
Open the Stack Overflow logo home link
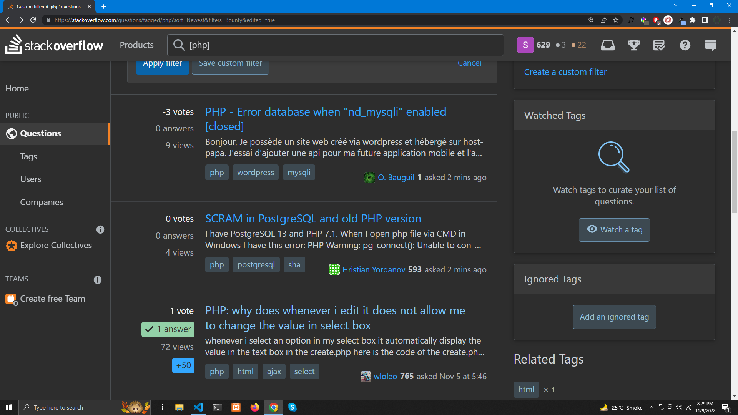coord(54,45)
